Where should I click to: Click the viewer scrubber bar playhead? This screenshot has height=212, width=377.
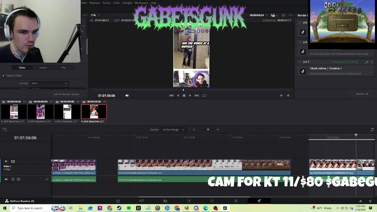tap(183, 90)
